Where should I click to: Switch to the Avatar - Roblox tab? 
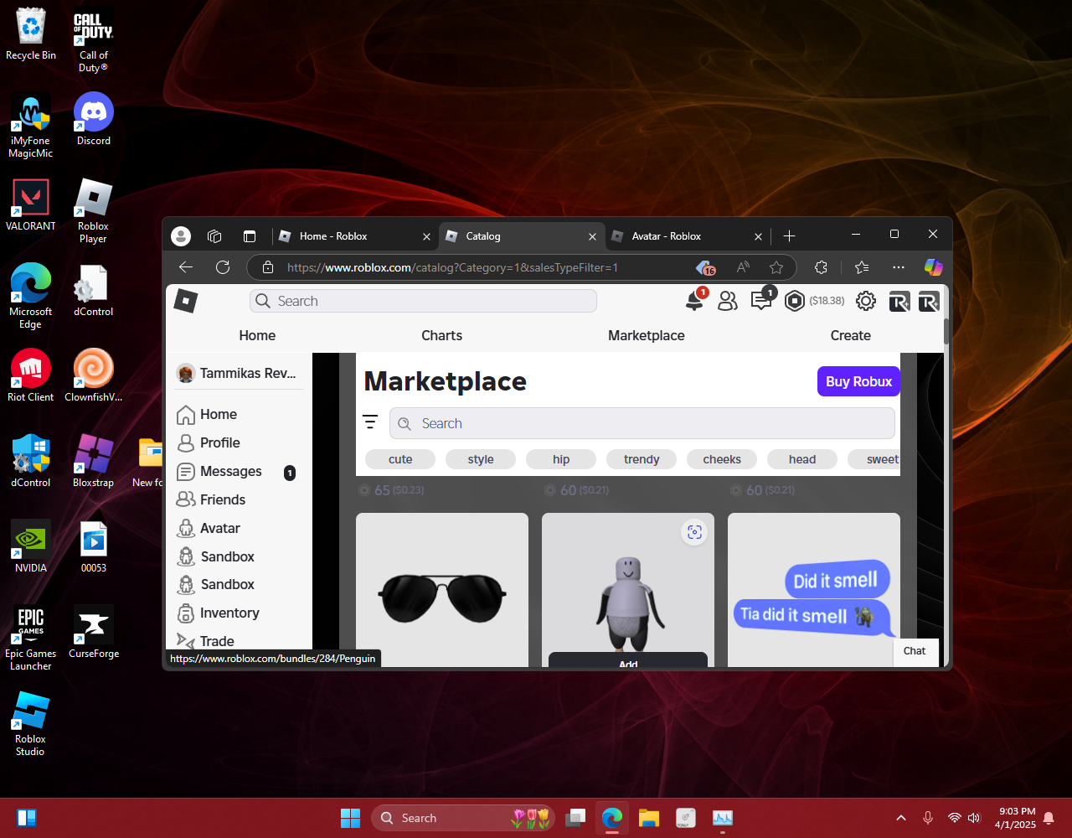667,236
